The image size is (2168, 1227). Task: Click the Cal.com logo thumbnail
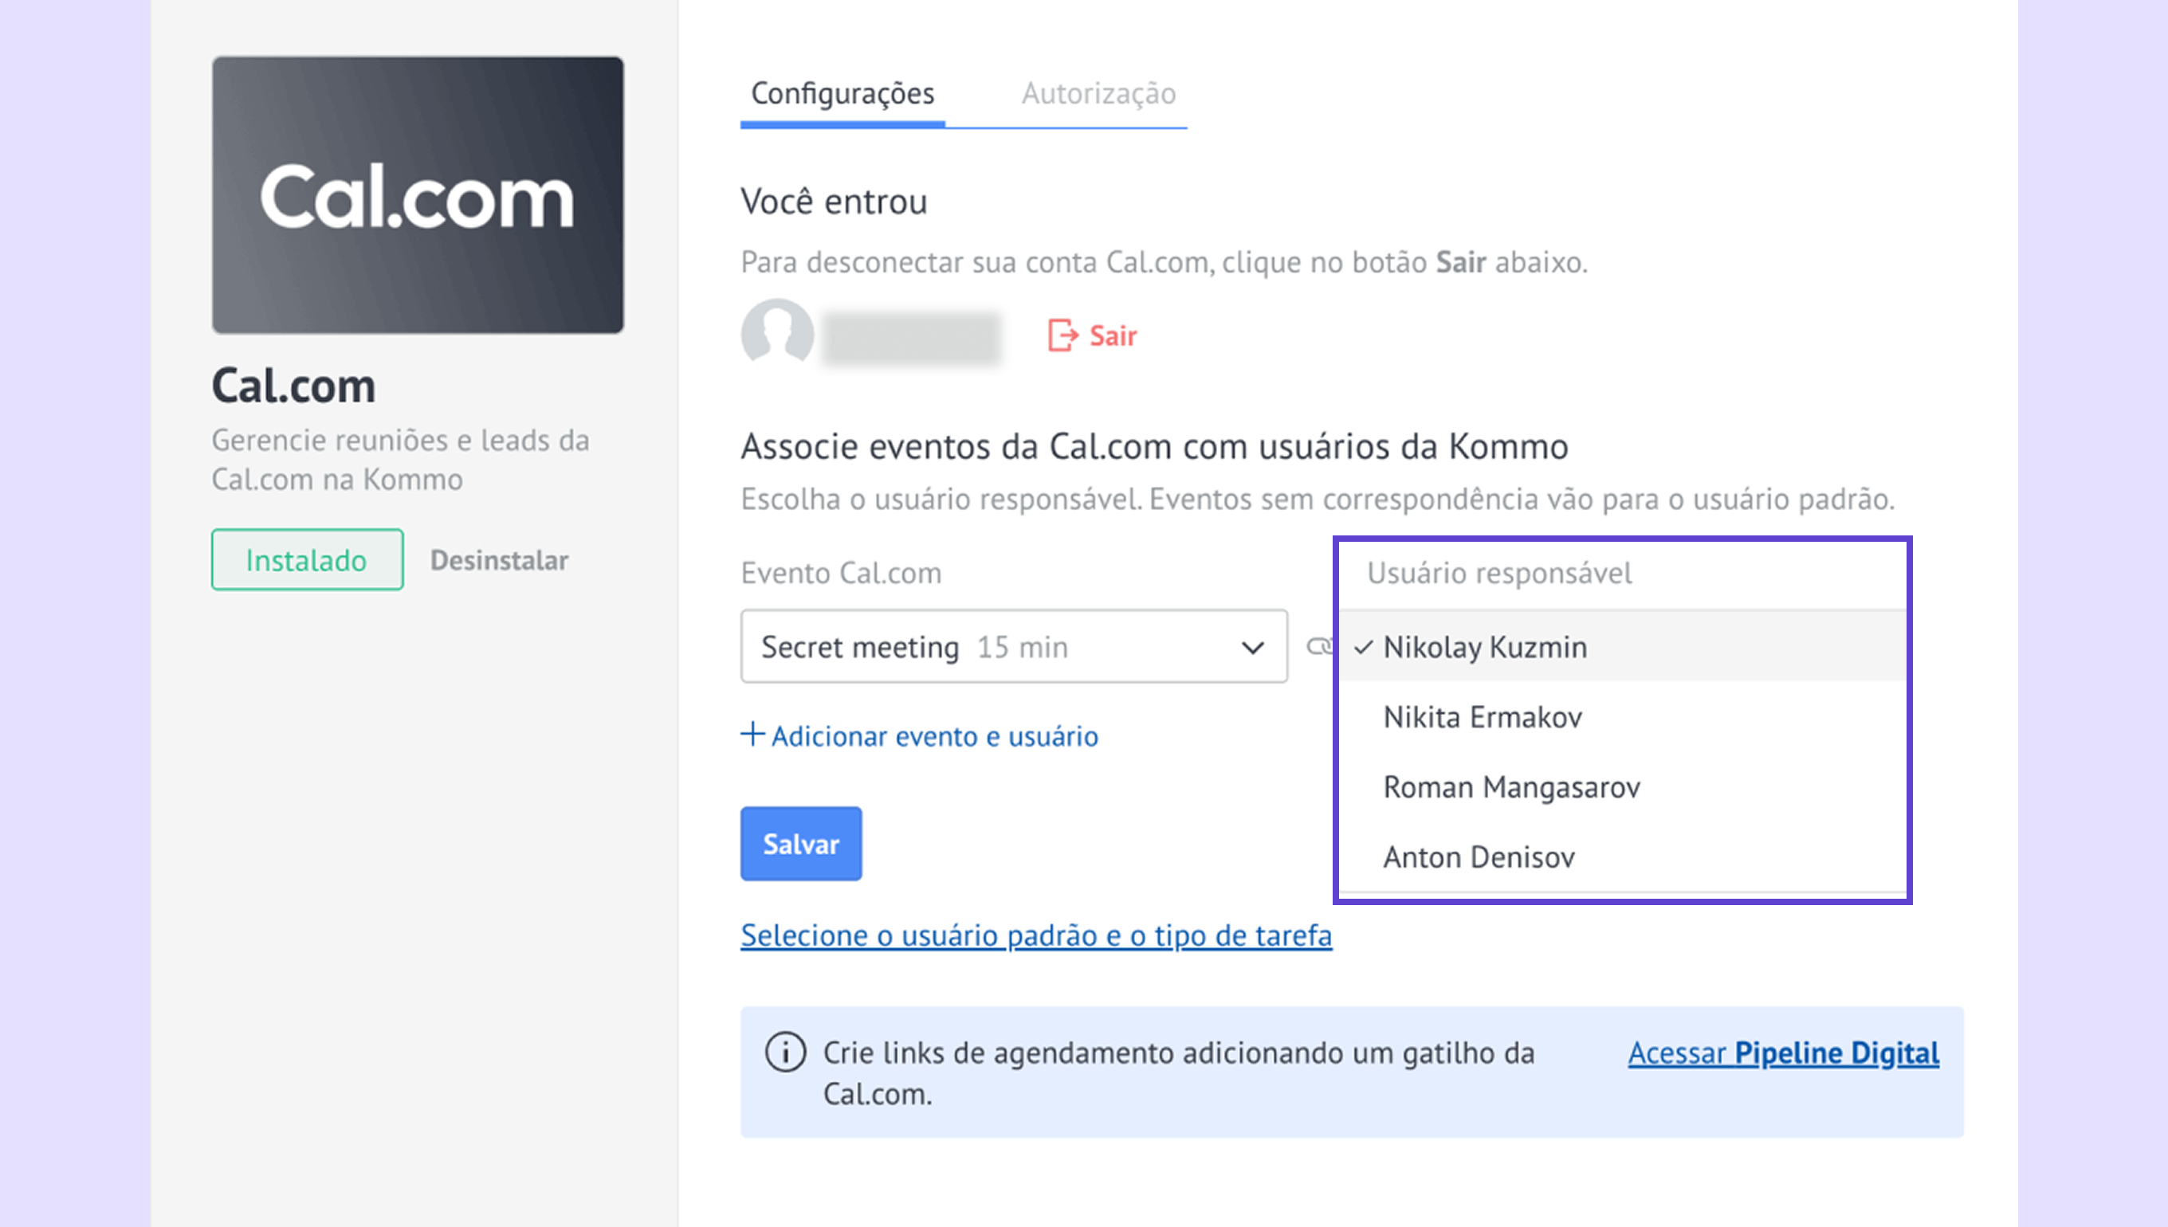[417, 195]
